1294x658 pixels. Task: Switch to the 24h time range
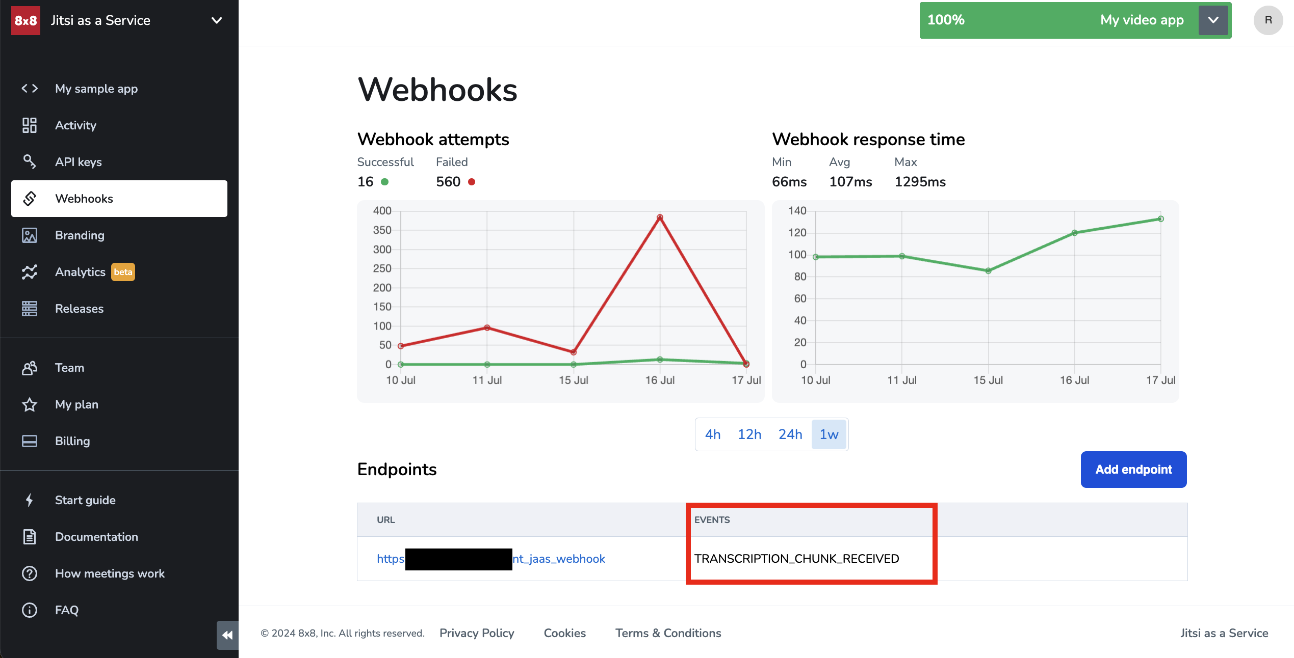tap(790, 434)
